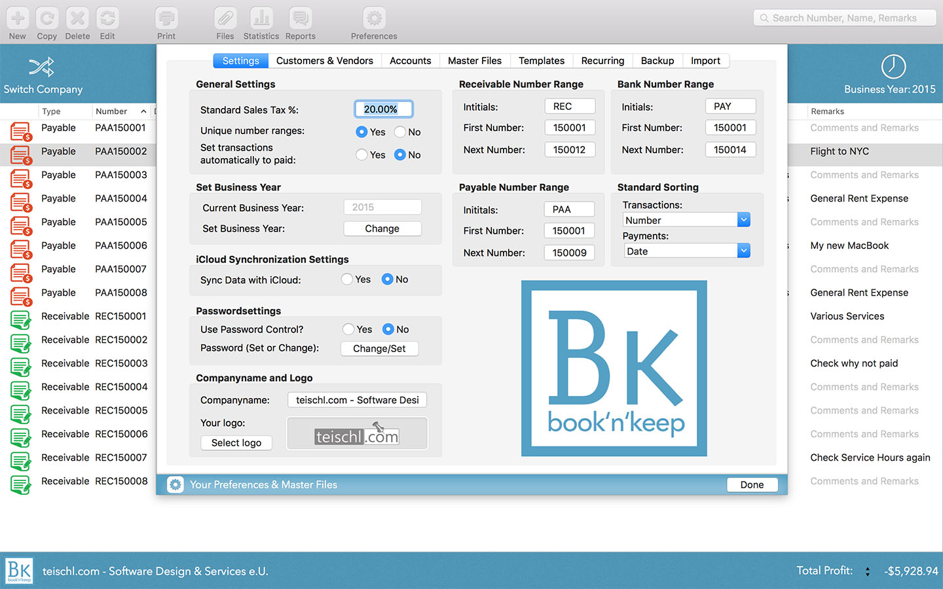
Task: Click the payable icon for PAA150008
Action: click(20, 296)
